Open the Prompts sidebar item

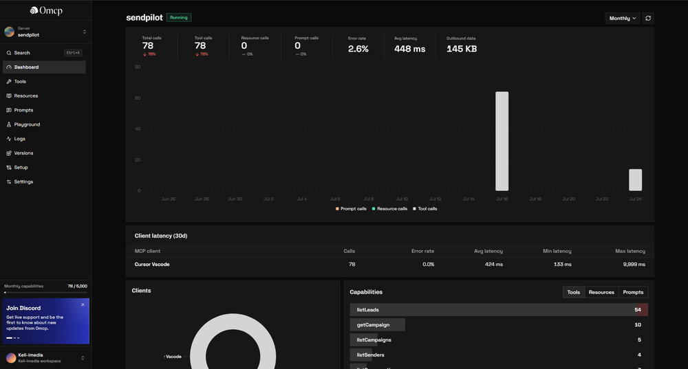pos(44,110)
